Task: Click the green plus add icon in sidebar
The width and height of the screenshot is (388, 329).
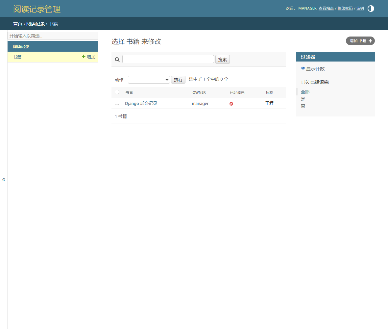Action: pyautogui.click(x=84, y=57)
